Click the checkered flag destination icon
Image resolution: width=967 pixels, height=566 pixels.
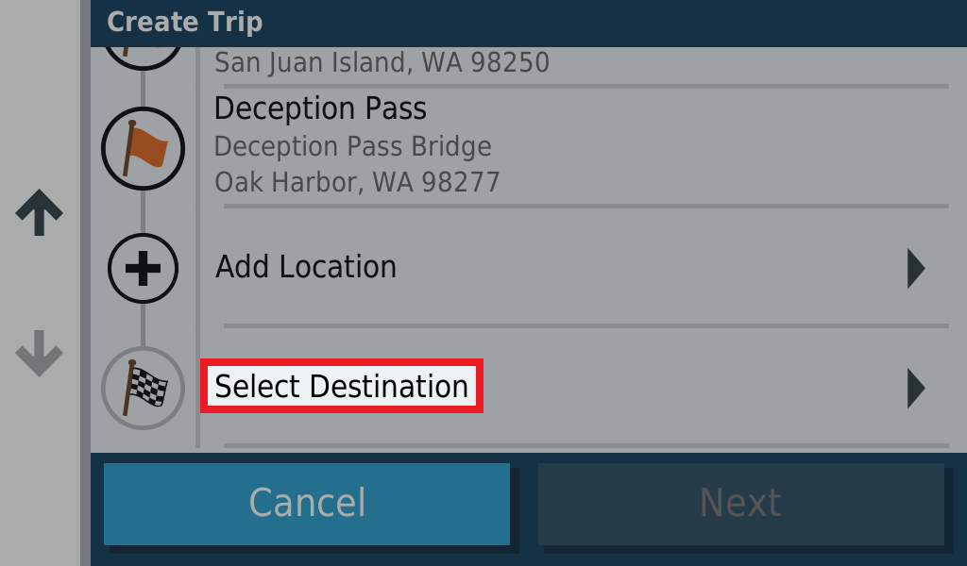144,388
